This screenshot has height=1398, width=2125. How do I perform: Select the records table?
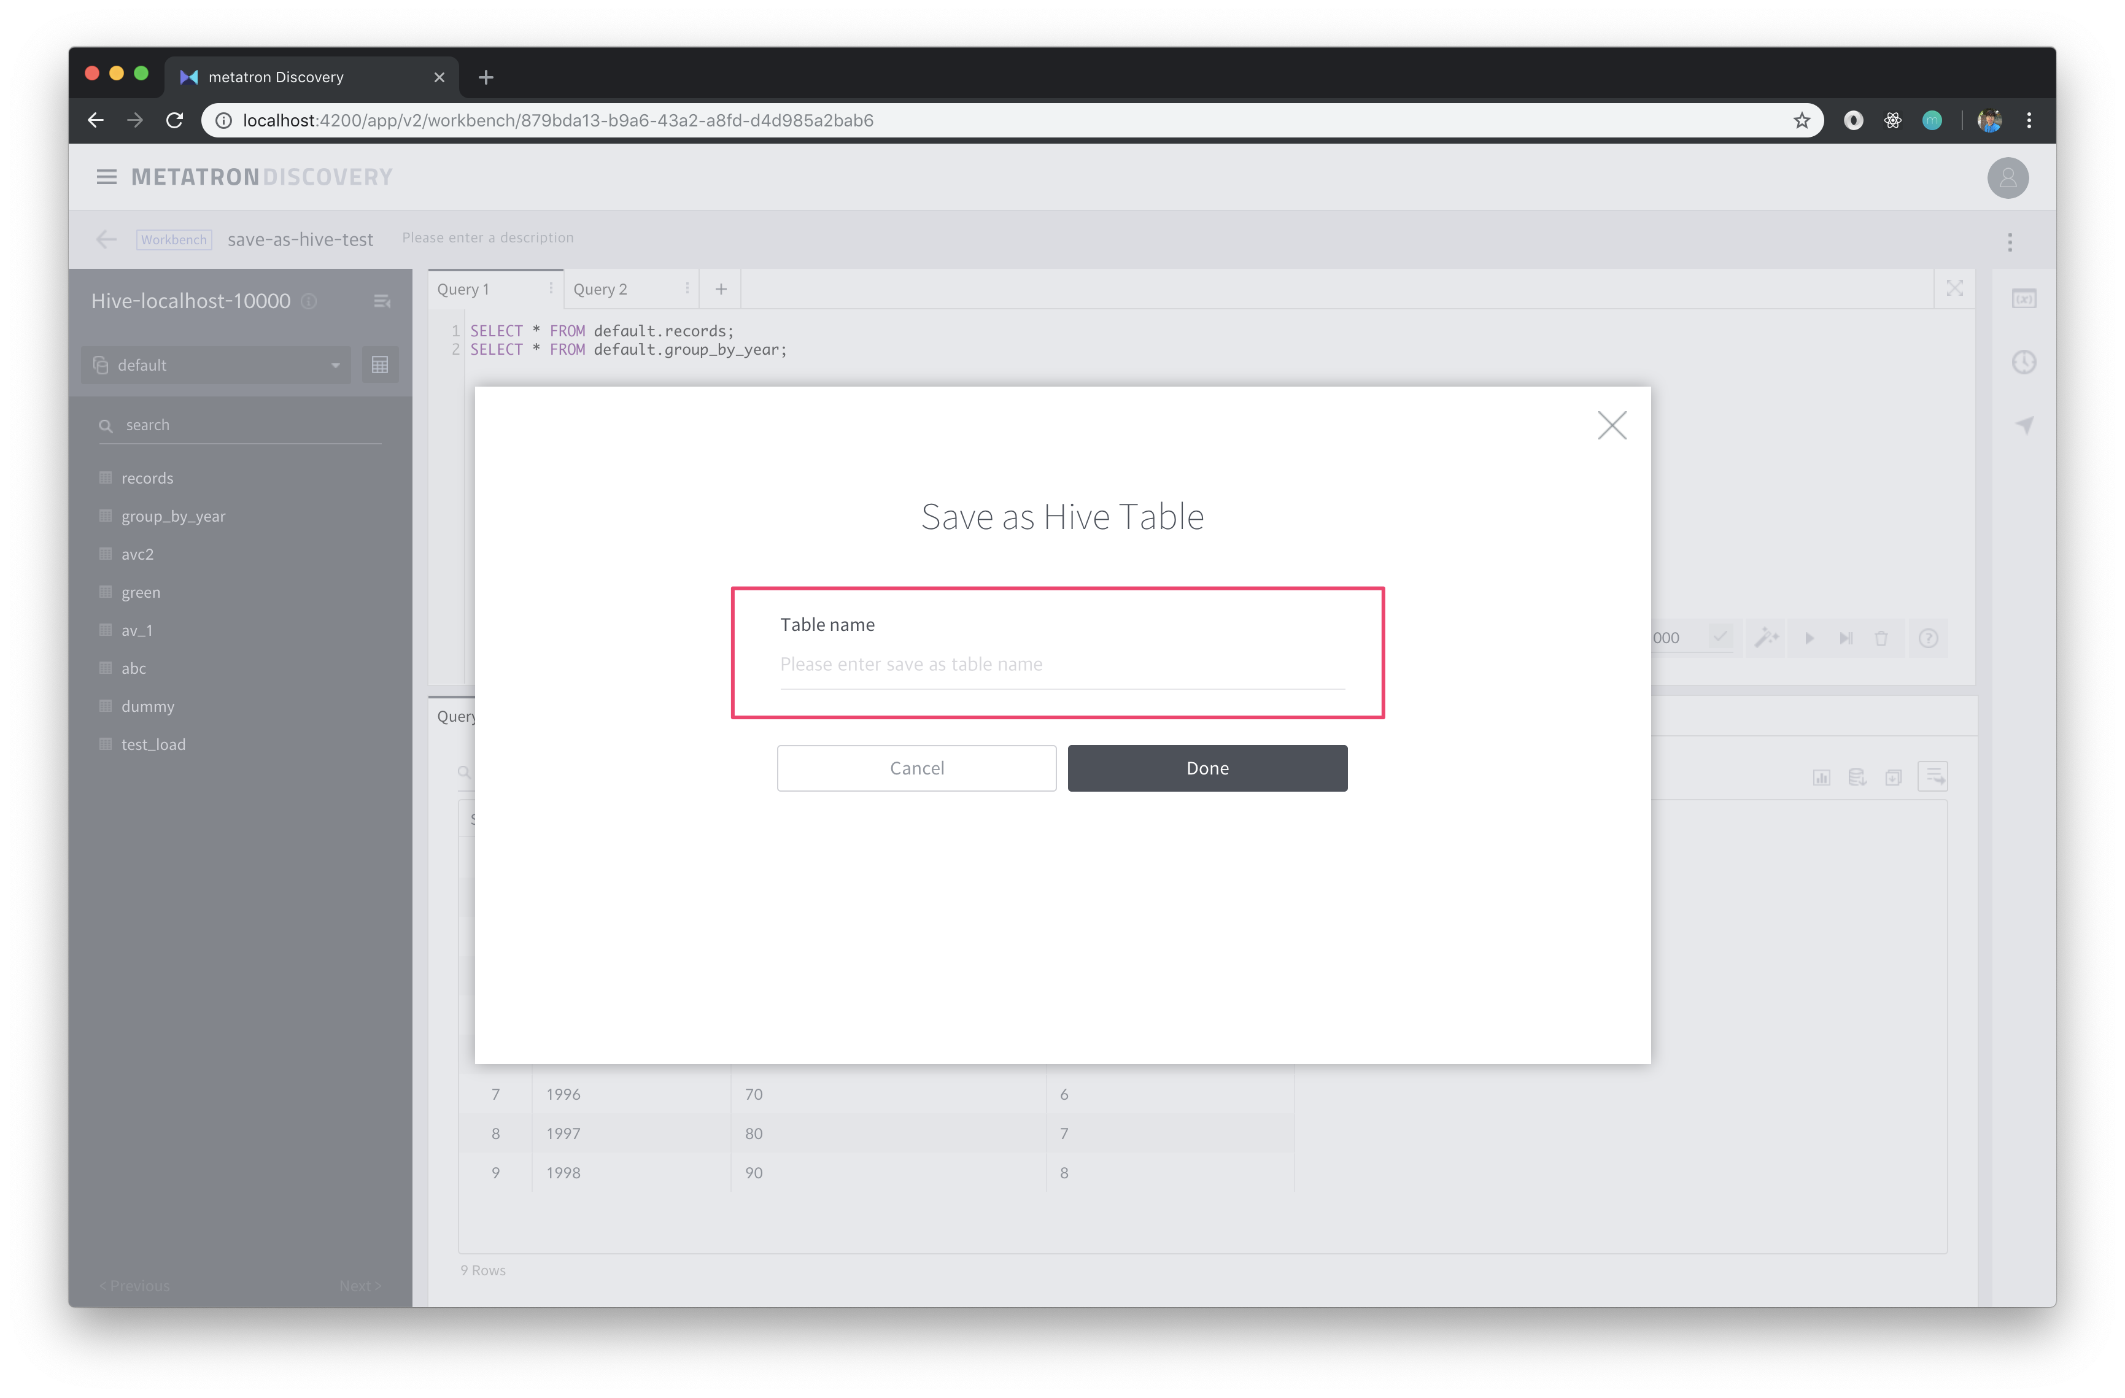147,477
